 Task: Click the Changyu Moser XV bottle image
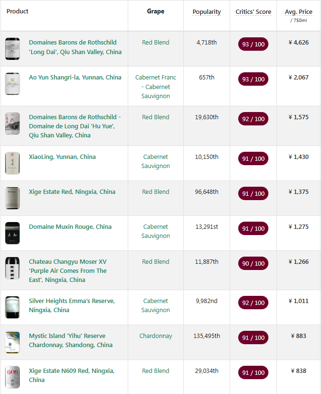point(12,268)
